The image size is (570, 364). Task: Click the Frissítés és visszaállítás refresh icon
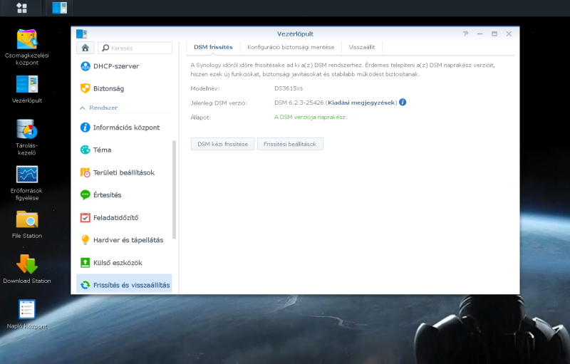tap(85, 285)
